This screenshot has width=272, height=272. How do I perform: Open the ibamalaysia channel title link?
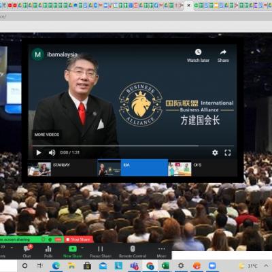click(63, 54)
